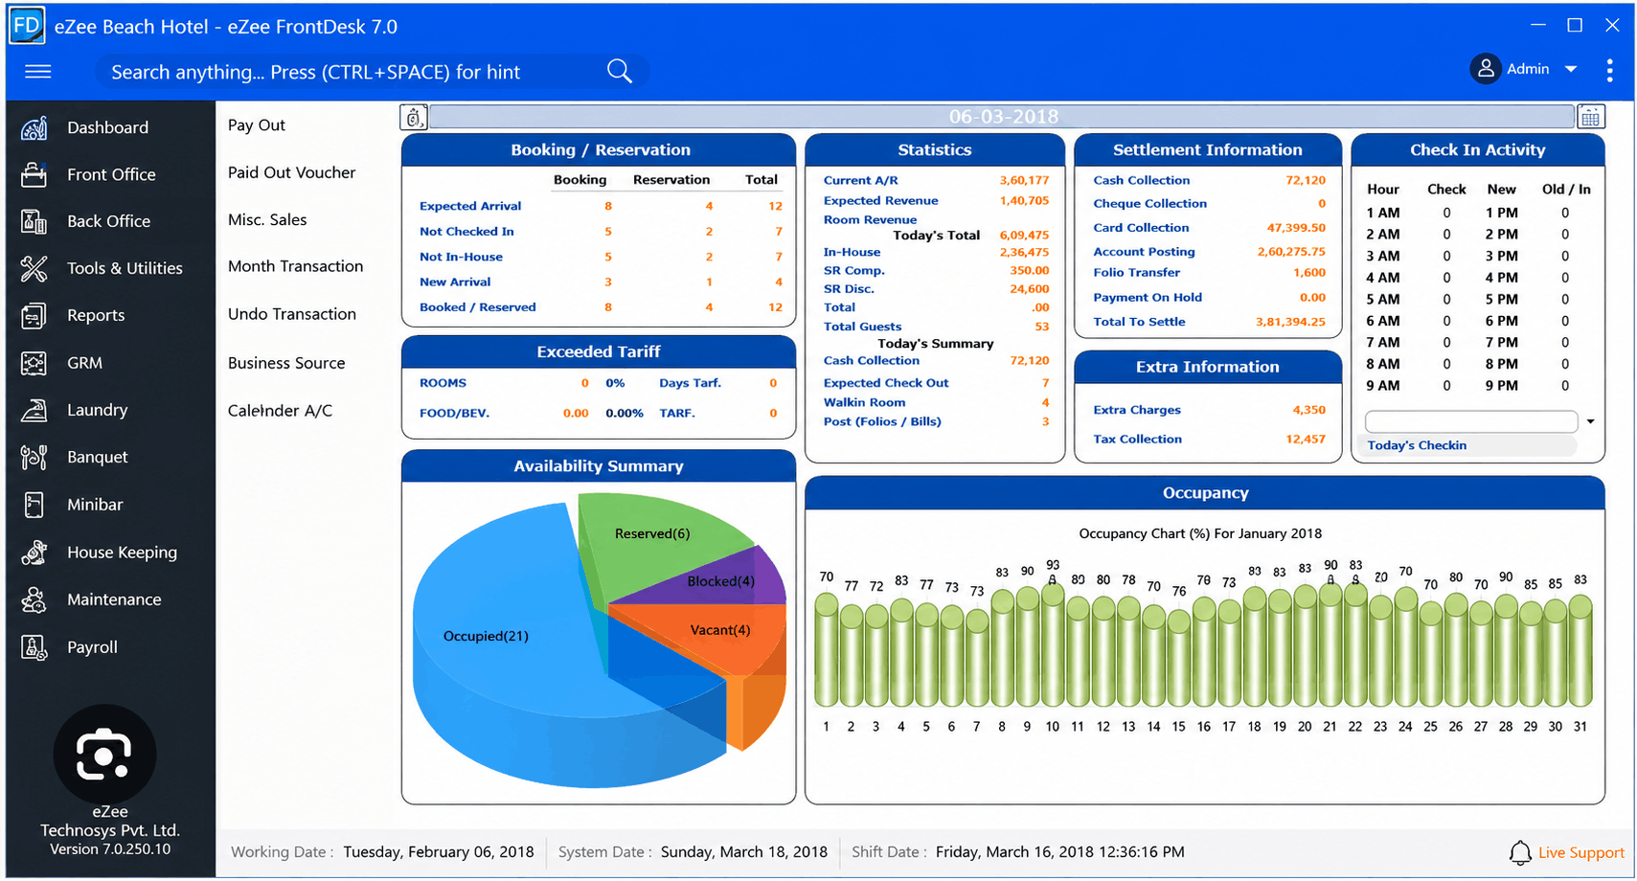Image resolution: width=1637 pixels, height=881 pixels.
Task: Click the Not Checked In row label
Action: pyautogui.click(x=466, y=232)
